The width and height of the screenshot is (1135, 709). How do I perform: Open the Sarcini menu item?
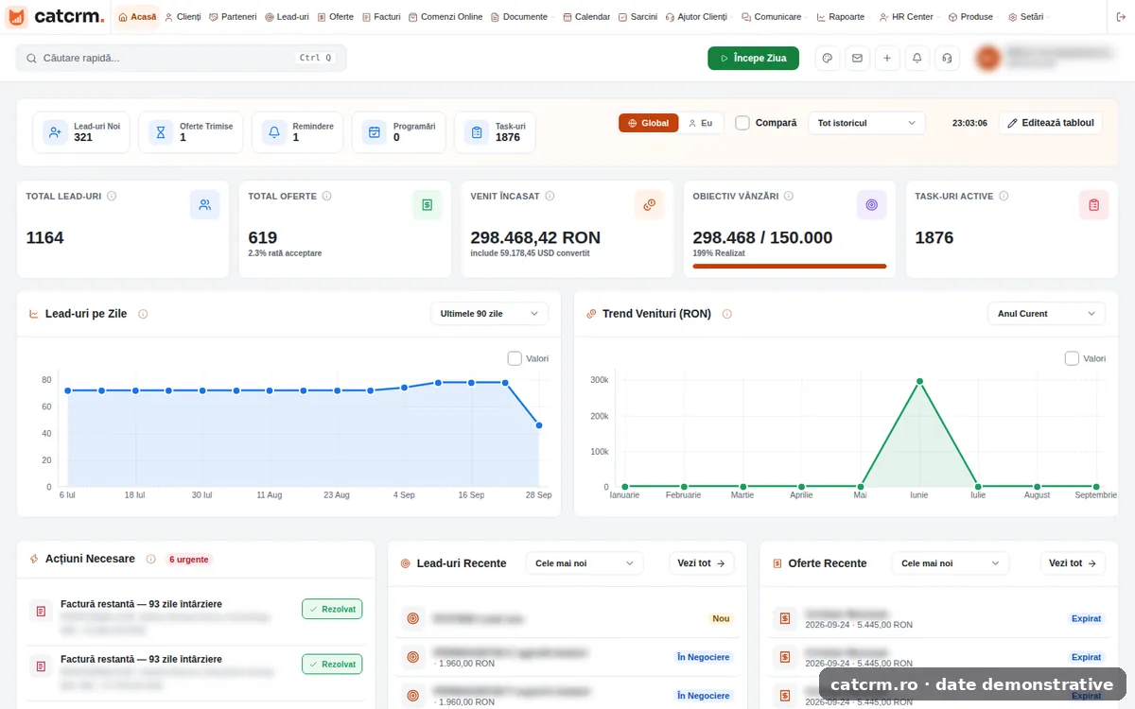tap(637, 17)
